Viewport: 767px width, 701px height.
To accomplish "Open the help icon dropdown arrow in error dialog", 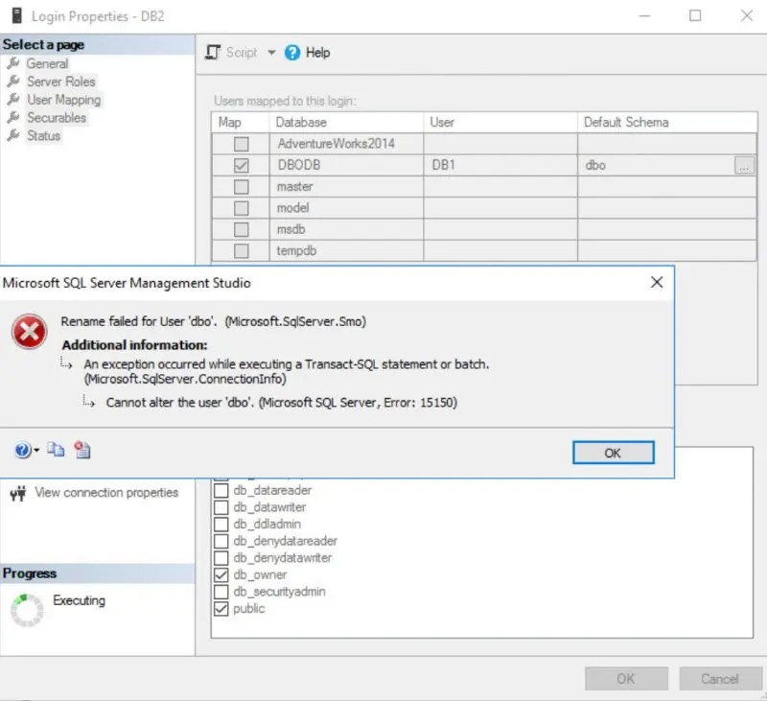I will tap(36, 450).
